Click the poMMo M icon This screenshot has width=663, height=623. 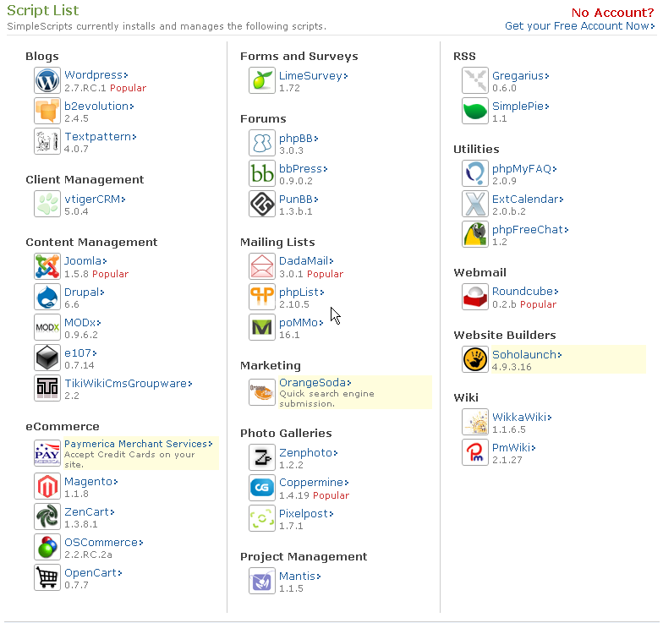tap(262, 327)
